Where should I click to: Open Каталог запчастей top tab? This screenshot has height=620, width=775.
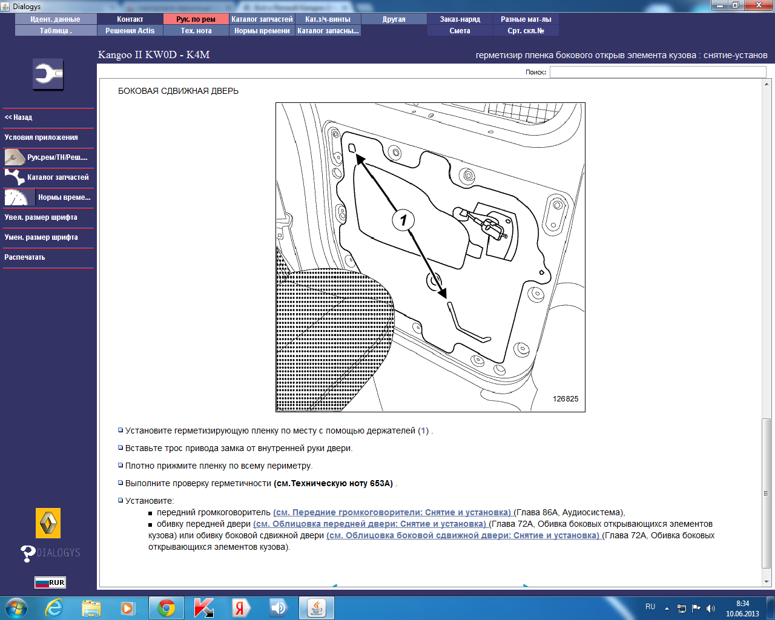262,19
